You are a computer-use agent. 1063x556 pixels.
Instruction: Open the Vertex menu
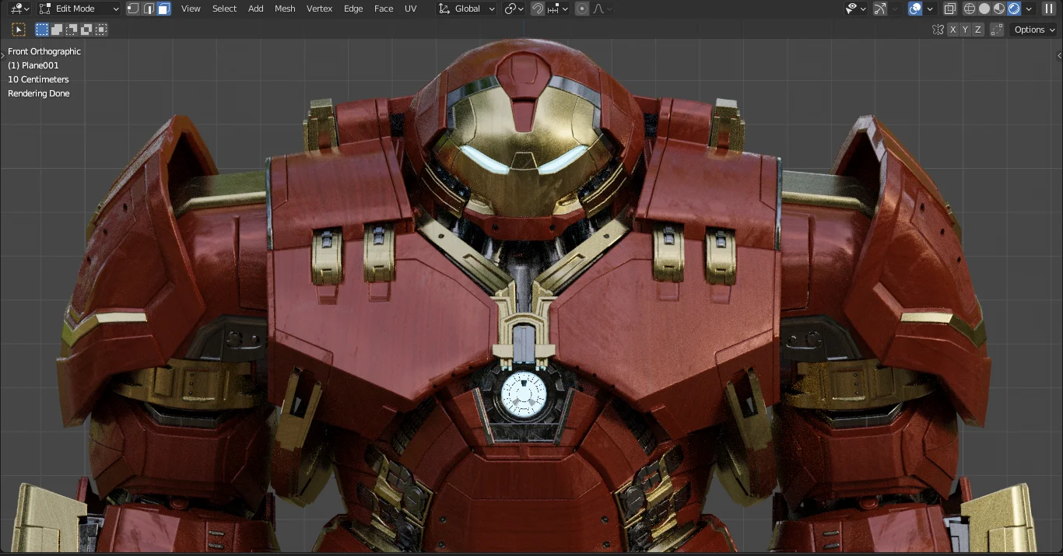pos(319,9)
